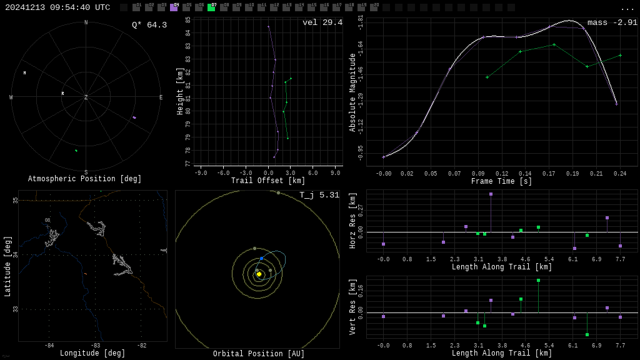Toggle the station 20 box in top bar
640x360 pixels.
374,7
